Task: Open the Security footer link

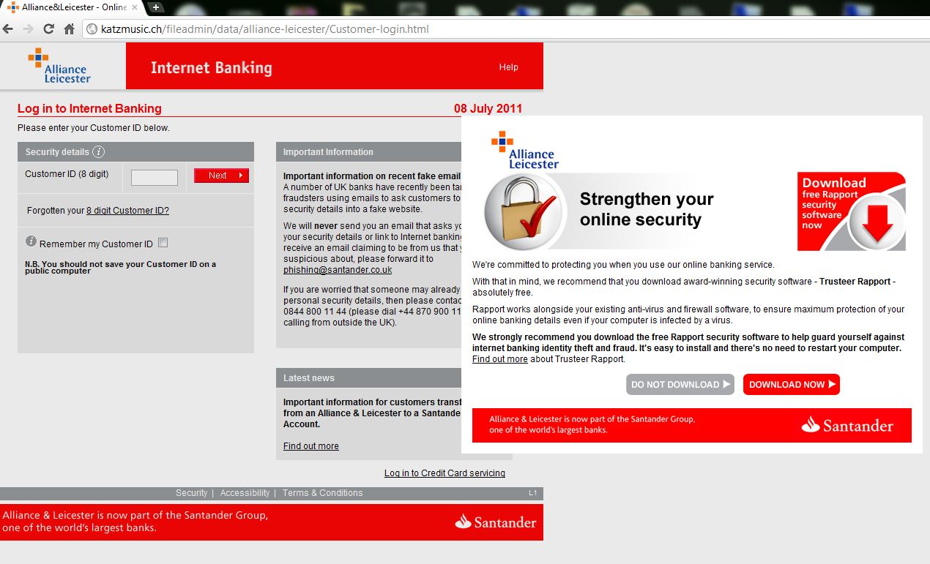Action: (192, 493)
